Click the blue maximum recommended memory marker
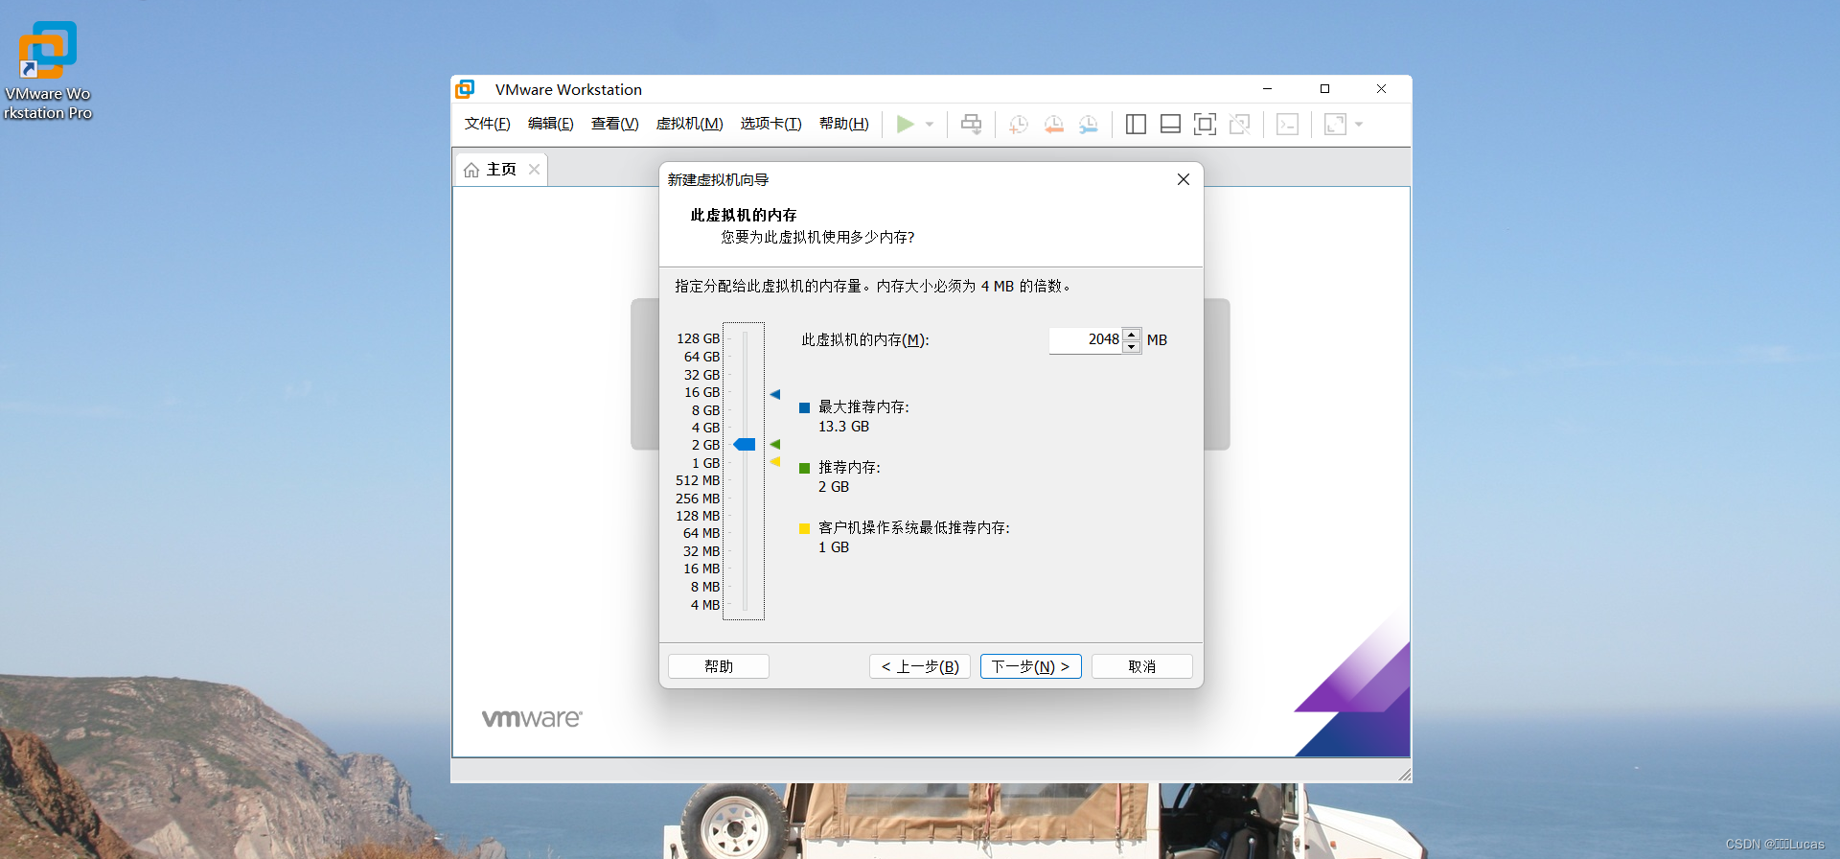This screenshot has width=1840, height=859. tap(775, 394)
